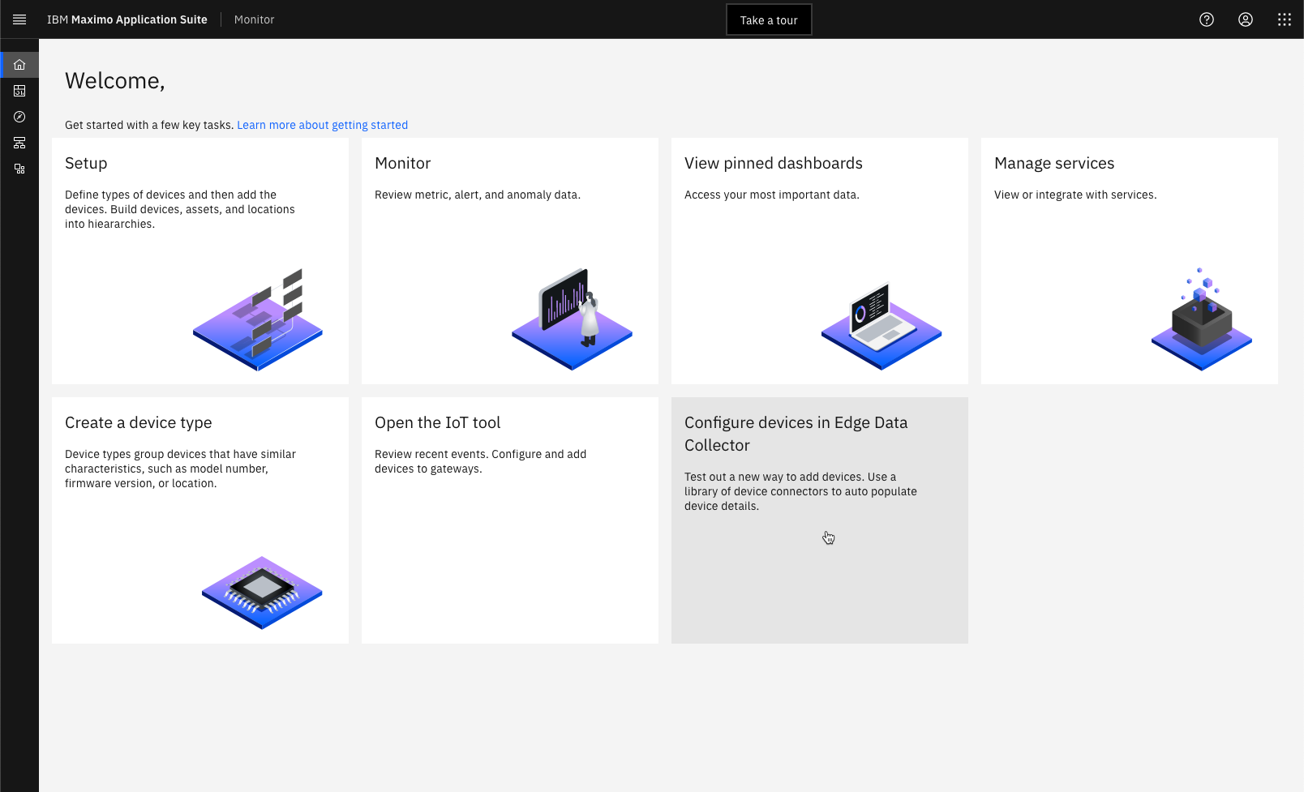
Task: Click 'Access your most important data.' text
Action: tap(772, 195)
